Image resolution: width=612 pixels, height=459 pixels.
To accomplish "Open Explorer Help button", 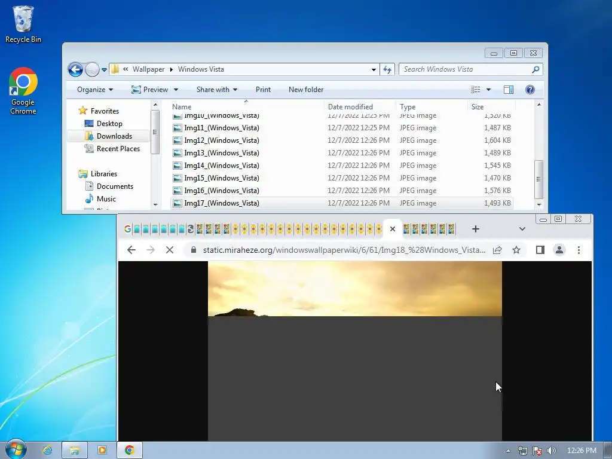I will click(530, 90).
